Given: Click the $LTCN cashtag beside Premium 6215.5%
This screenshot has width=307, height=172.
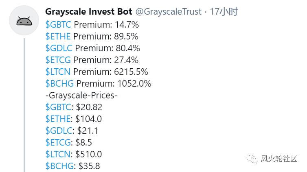Looking at the screenshot, I should coord(58,72).
